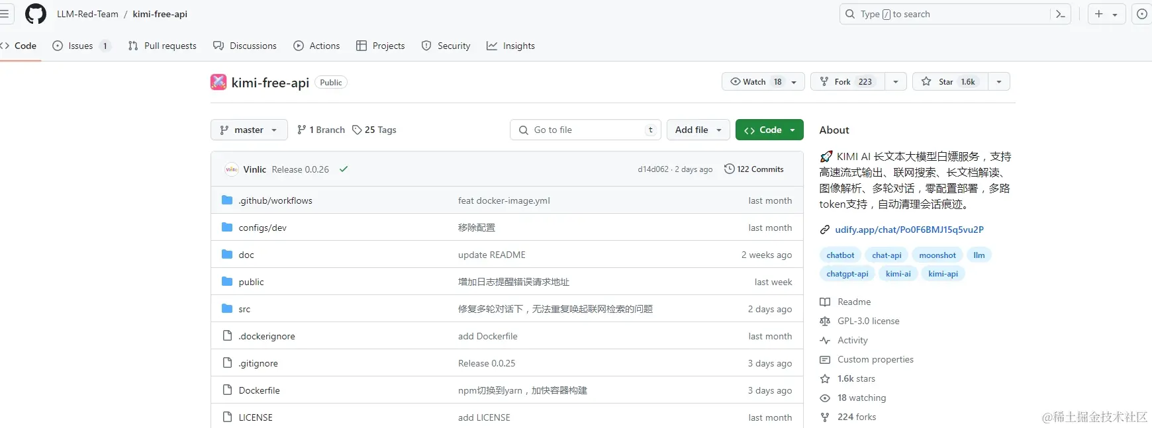This screenshot has height=428, width=1152.
Task: Switch to the Projects tab
Action: click(x=380, y=46)
